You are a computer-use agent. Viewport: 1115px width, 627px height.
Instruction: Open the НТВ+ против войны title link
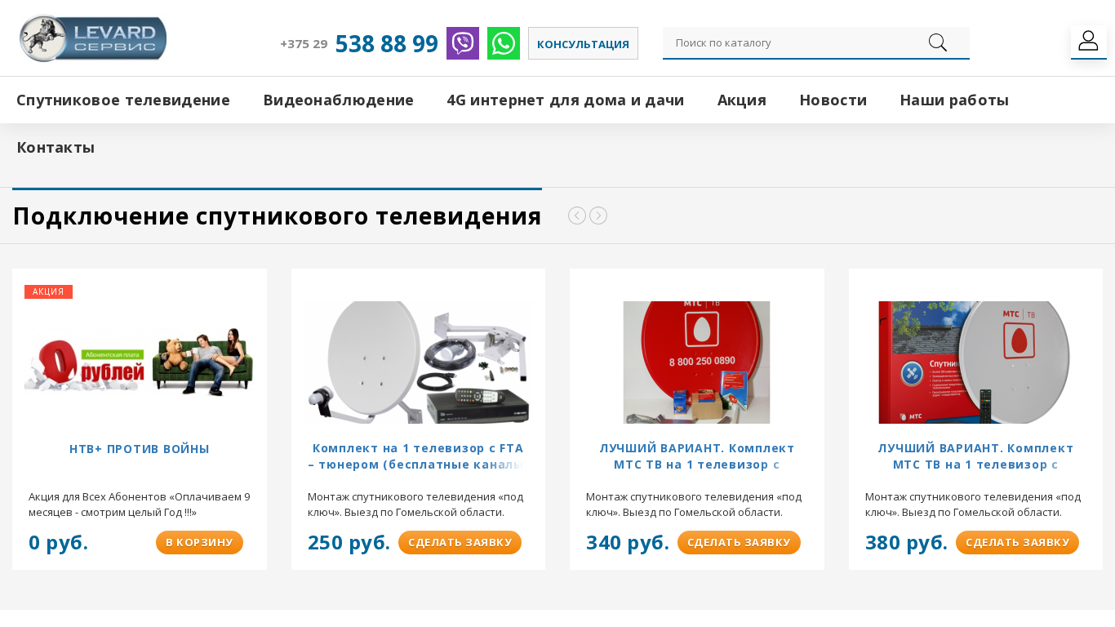click(140, 449)
